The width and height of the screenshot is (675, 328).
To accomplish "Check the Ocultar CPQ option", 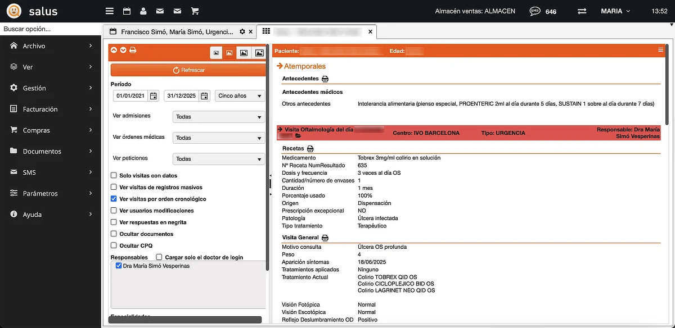I will 114,246.
